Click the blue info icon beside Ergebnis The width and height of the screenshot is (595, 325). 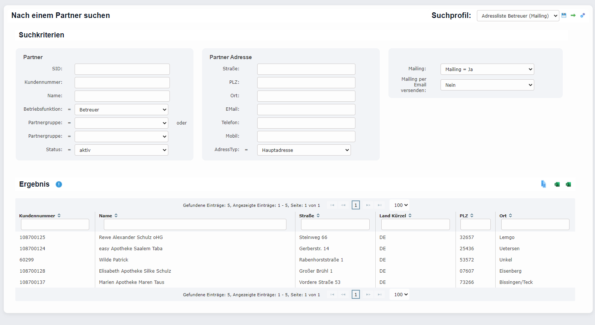pyautogui.click(x=59, y=184)
